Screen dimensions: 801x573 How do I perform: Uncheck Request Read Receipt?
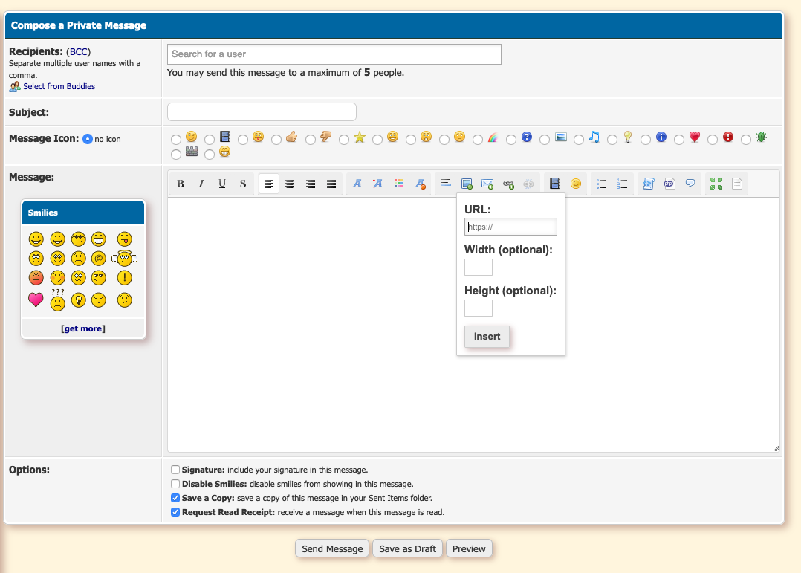click(175, 512)
